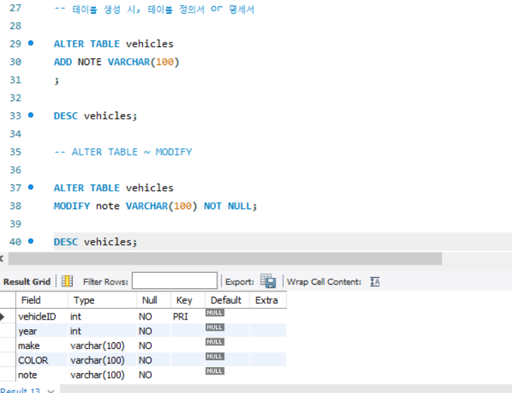512x393 pixels.
Task: Select the year field cell
Action: pos(42,331)
